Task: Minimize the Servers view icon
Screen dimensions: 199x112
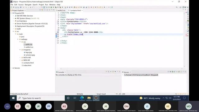Action: coord(183,72)
